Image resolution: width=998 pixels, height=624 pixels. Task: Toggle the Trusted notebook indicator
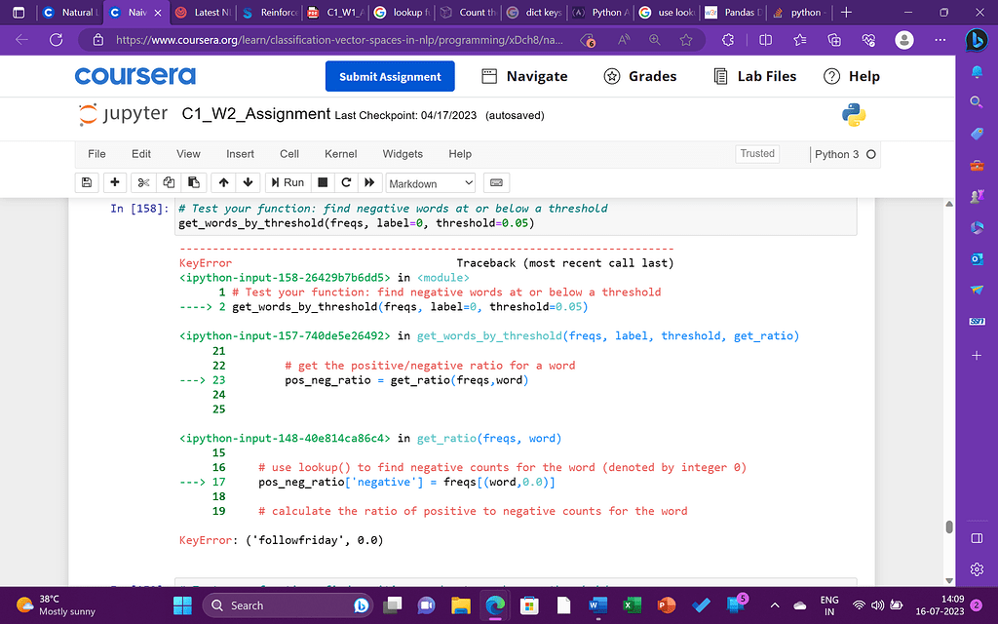click(x=757, y=154)
